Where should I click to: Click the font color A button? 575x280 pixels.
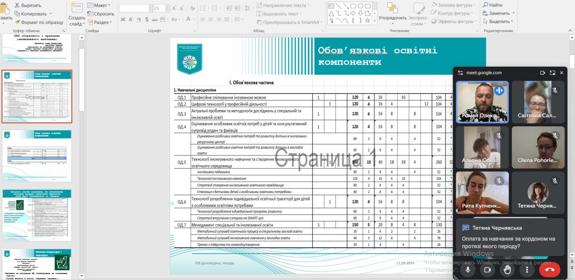[x=188, y=19]
